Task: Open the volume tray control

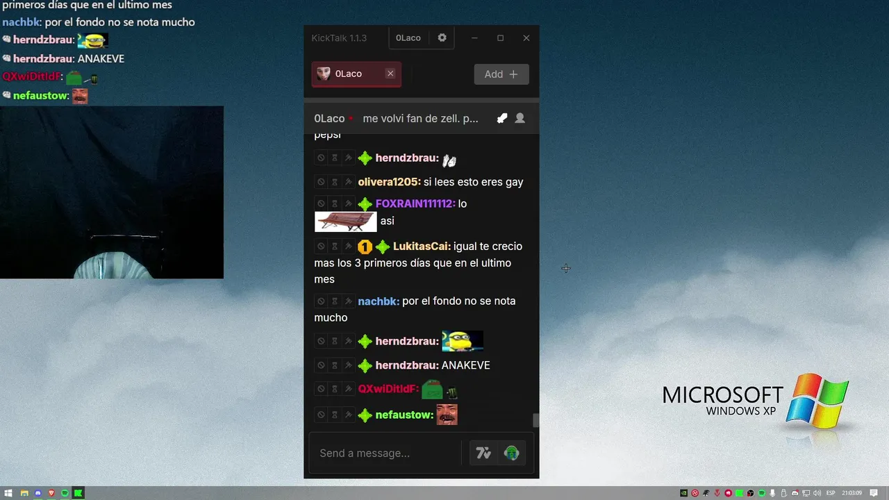Action: [817, 493]
